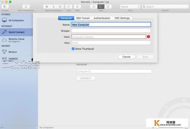Open the SSH Tunnel tab

[83, 18]
